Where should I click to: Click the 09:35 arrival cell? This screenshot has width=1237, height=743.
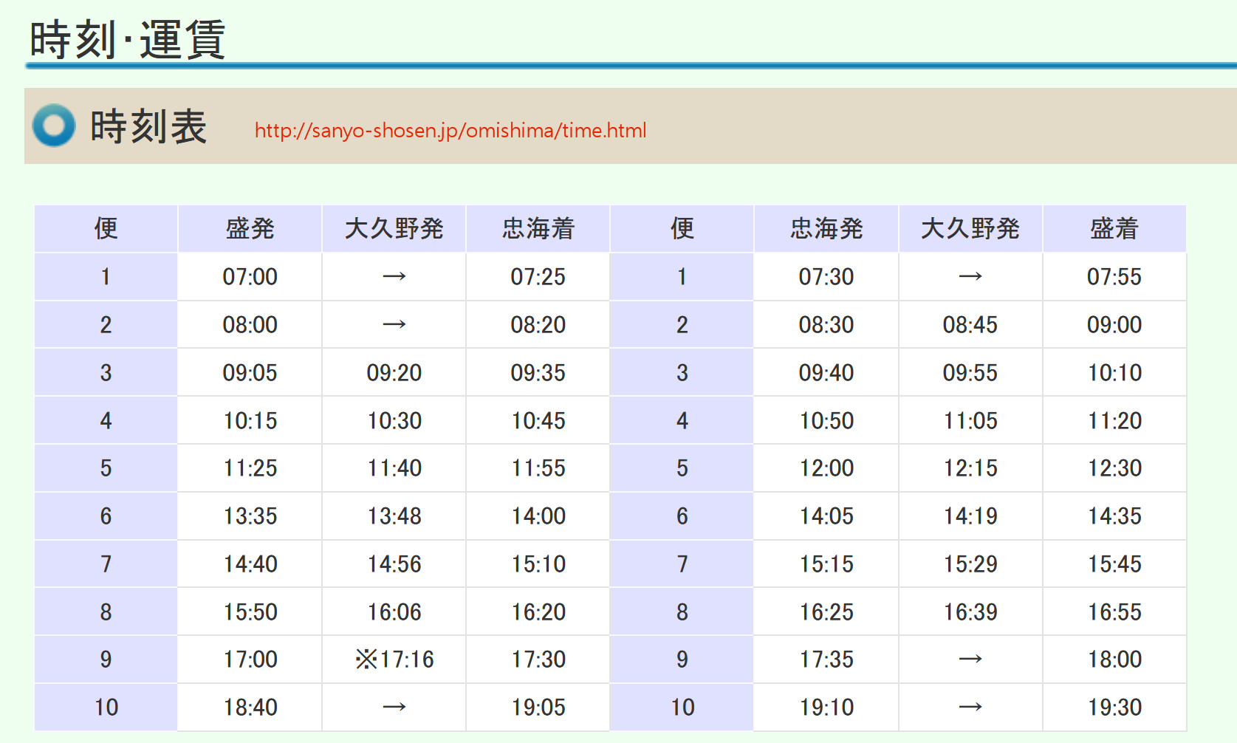point(538,373)
